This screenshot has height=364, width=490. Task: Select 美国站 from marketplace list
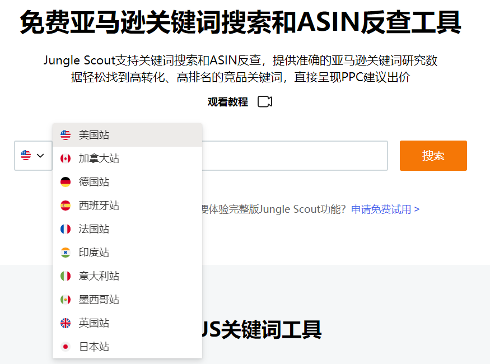(x=94, y=135)
